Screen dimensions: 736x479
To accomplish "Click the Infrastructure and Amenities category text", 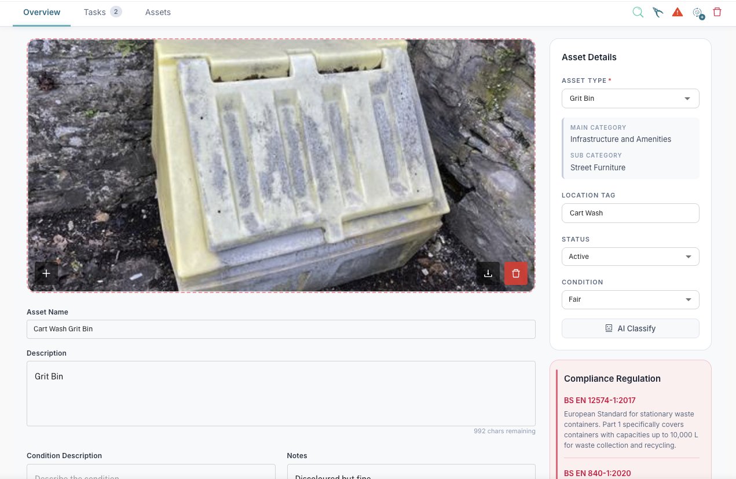I will click(621, 139).
